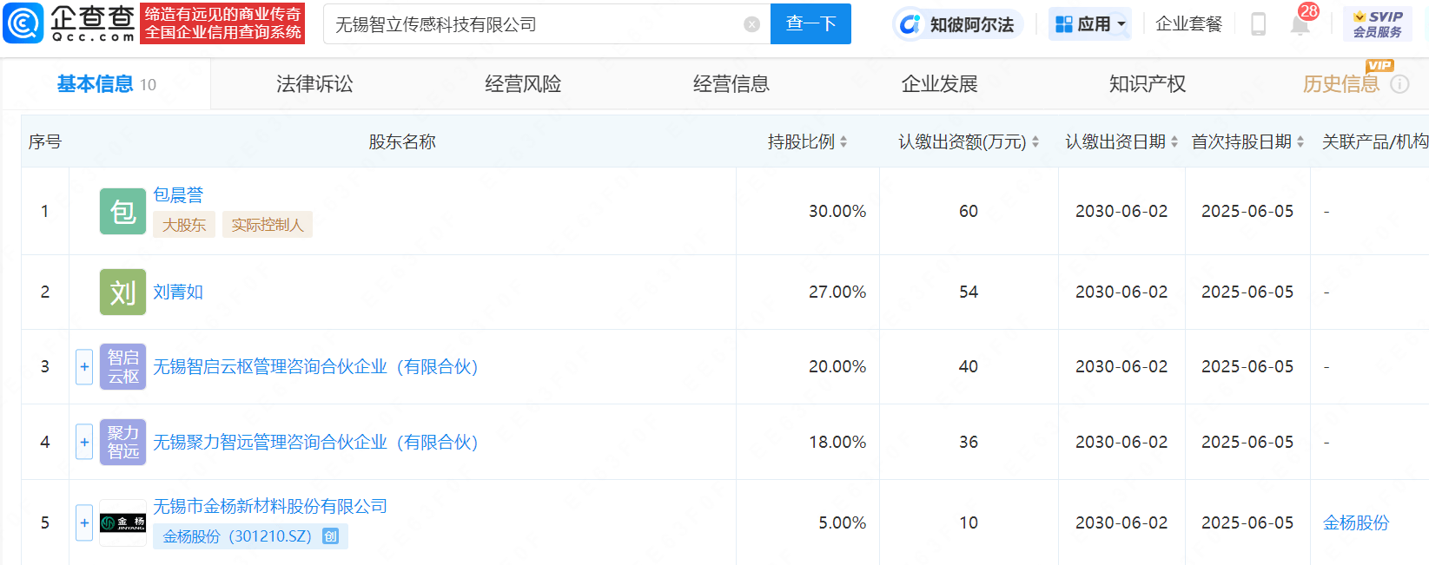Image resolution: width=1429 pixels, height=565 pixels.
Task: Switch to the 知识产权 tab
Action: [x=1148, y=84]
